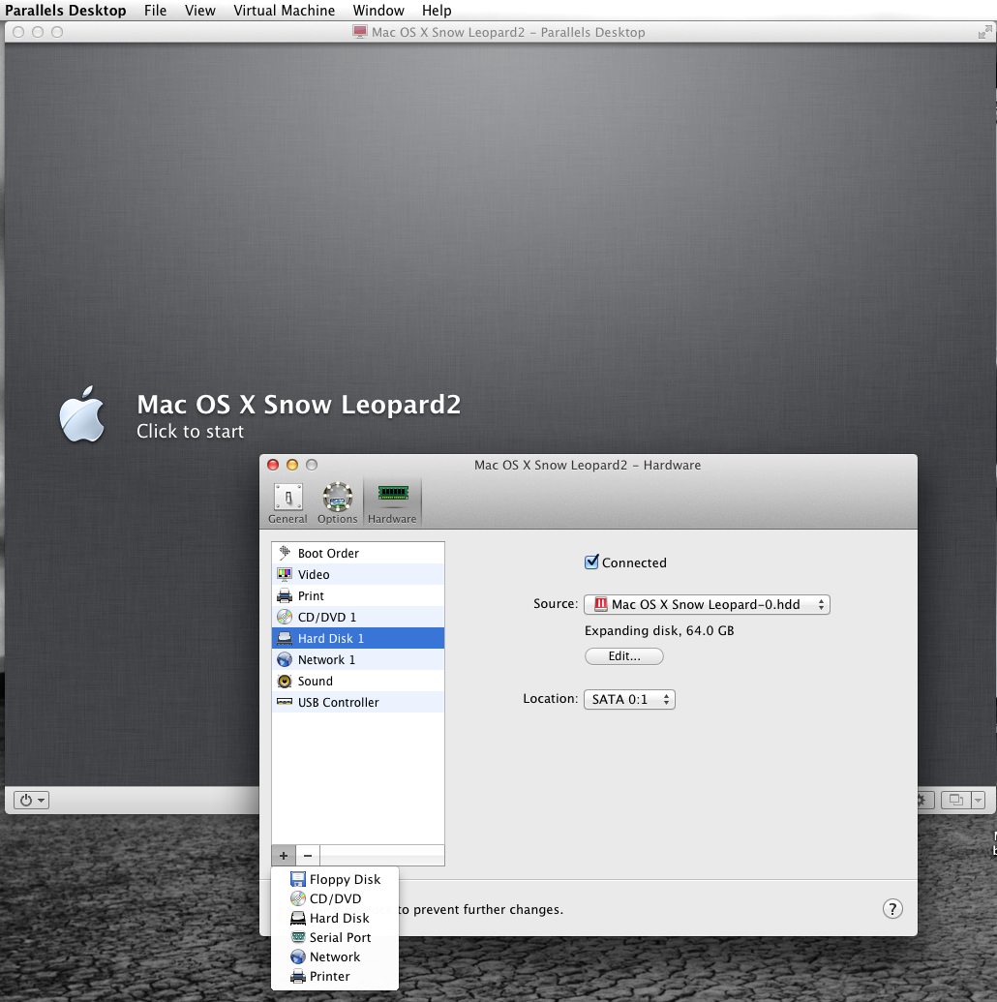Enter full screen with corner arrows icon
Image resolution: width=997 pixels, height=1002 pixels.
pyautogui.click(x=984, y=32)
